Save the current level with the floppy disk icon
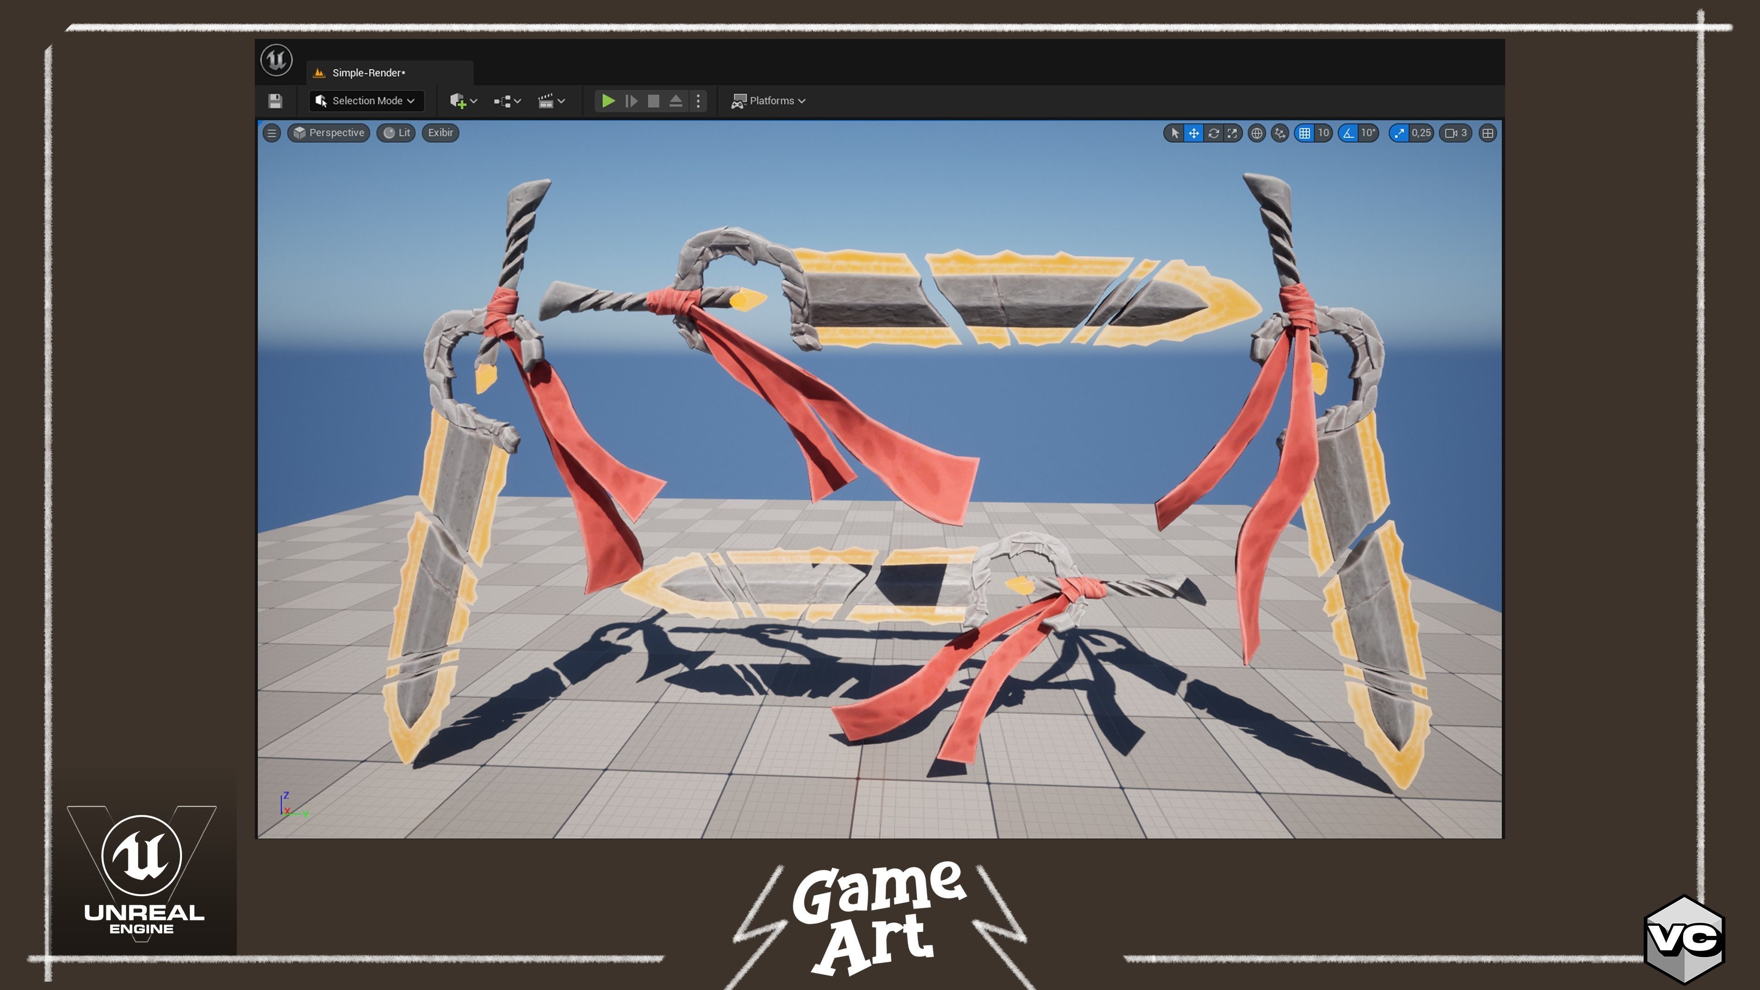1760x990 pixels. coord(275,101)
